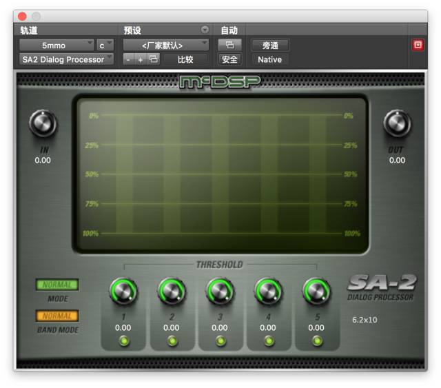
Task: Click the 自动 header label
Action: 229,30
